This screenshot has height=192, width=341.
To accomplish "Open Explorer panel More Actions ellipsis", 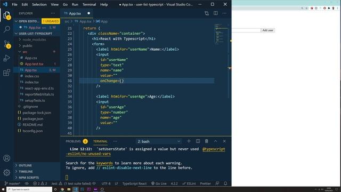I will [x=53, y=13].
